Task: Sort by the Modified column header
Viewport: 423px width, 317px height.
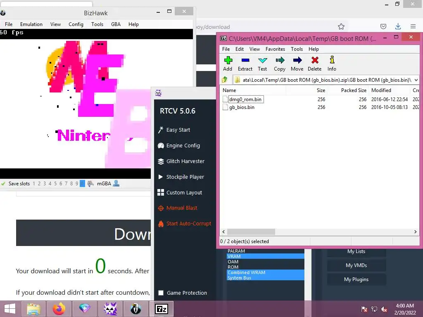Action: point(389,90)
